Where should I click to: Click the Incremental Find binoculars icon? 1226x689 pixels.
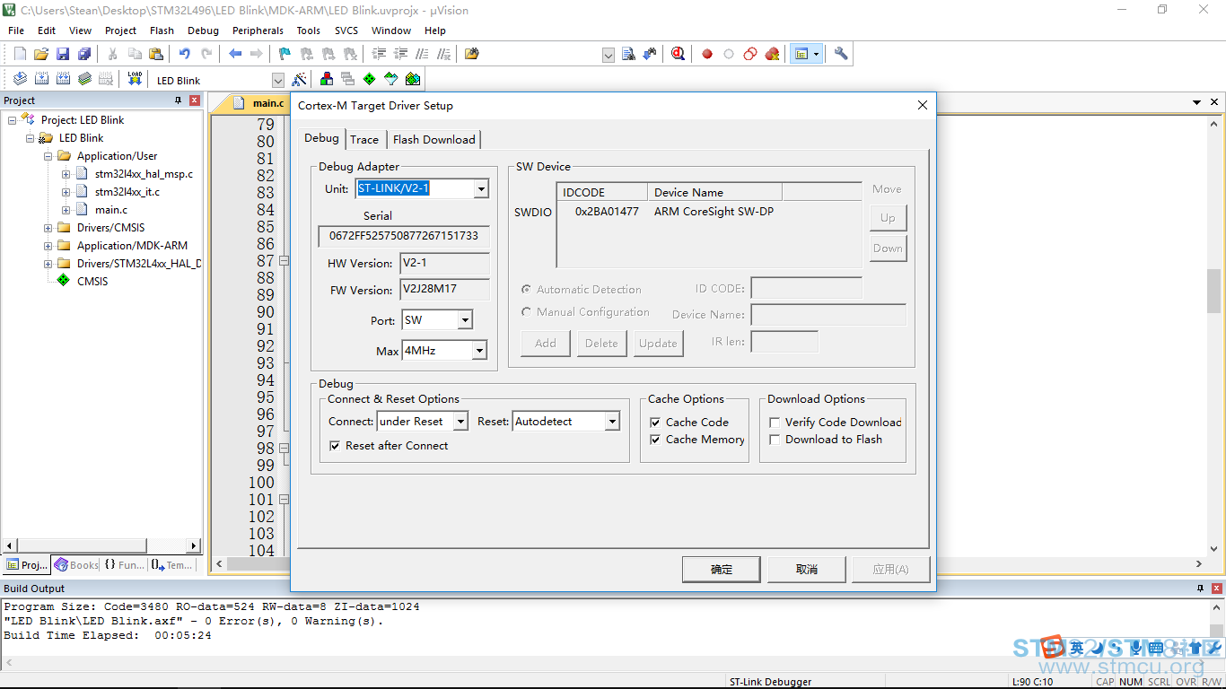[650, 54]
